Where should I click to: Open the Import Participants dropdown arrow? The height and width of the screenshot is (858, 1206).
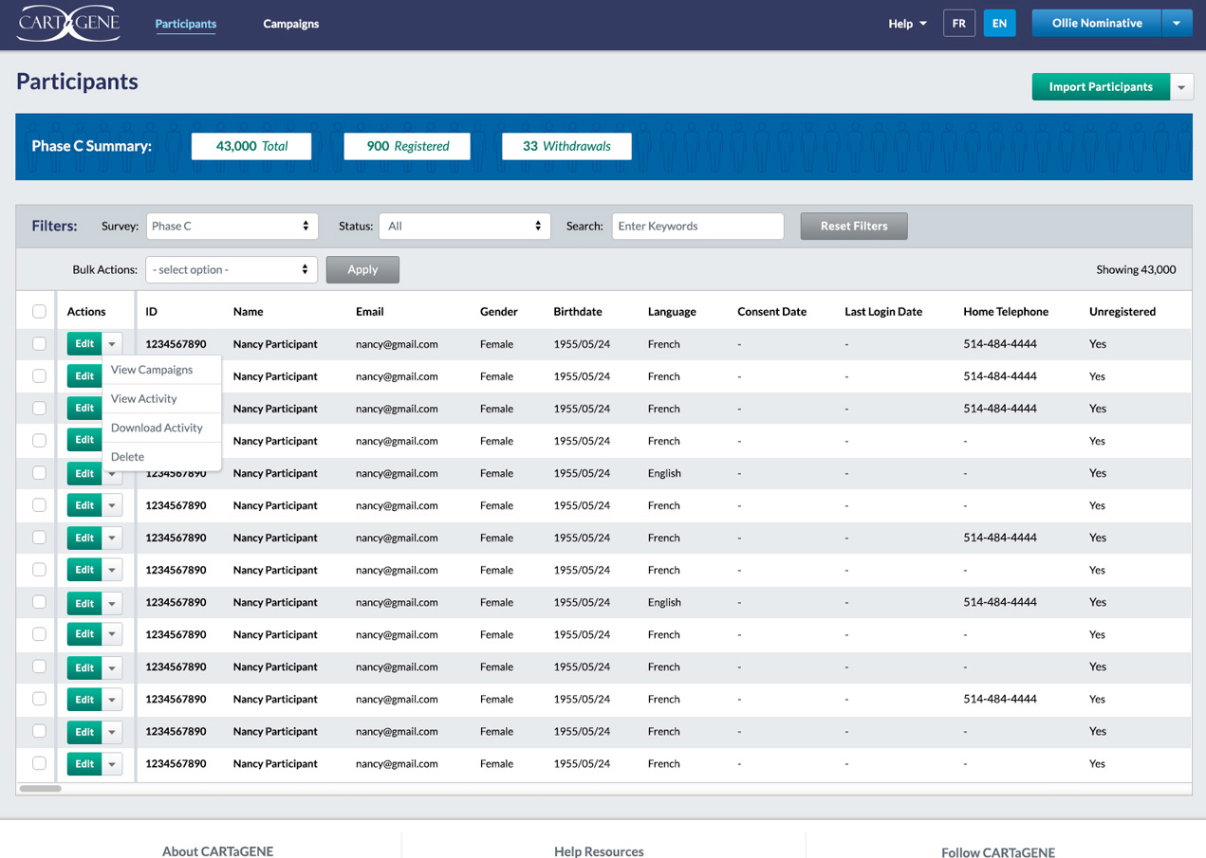point(1181,87)
